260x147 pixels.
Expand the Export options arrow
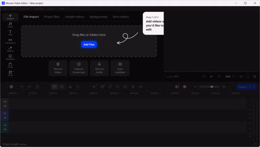[x=253, y=87]
